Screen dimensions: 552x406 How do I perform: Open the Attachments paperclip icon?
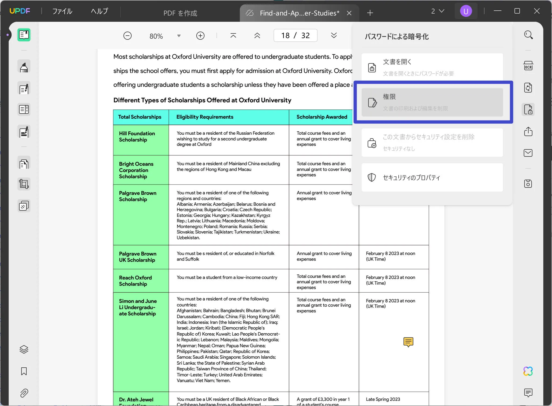pyautogui.click(x=24, y=393)
